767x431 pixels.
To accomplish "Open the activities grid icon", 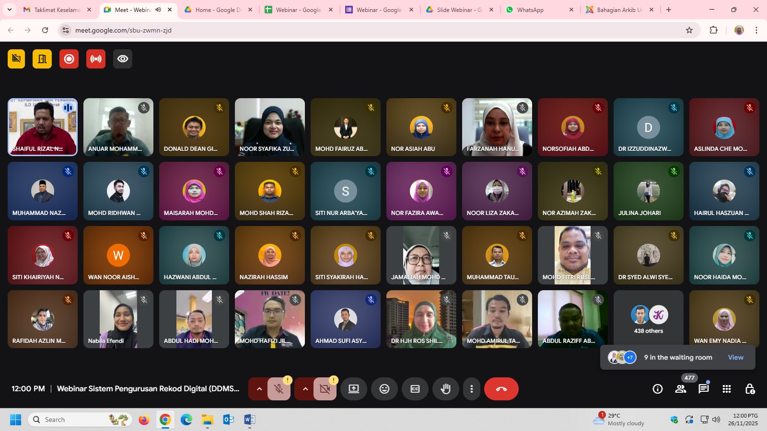I will pos(726,389).
